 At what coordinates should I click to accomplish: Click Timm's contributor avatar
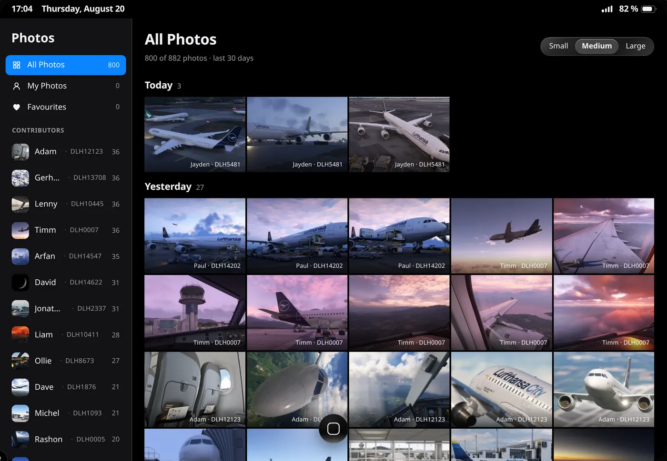click(20, 230)
